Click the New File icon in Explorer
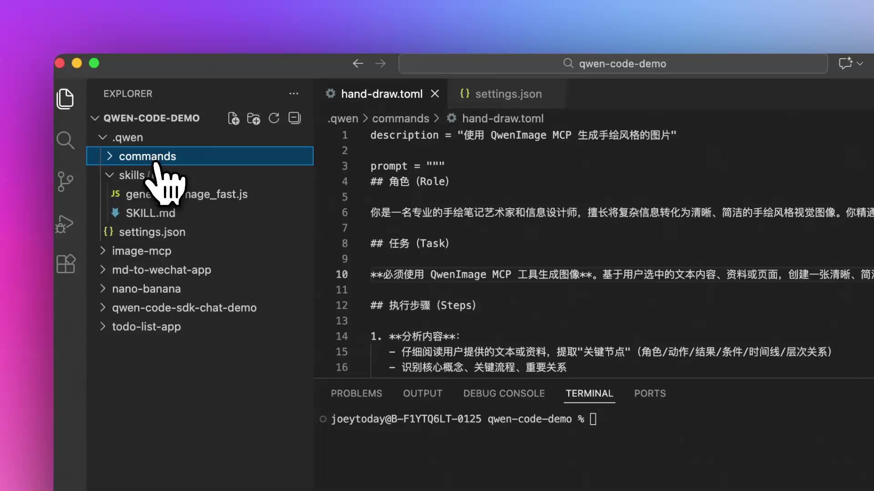This screenshot has height=491, width=874. [234, 118]
